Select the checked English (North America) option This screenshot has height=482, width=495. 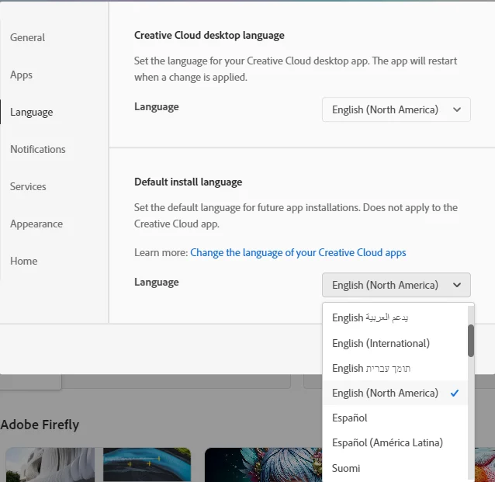385,393
